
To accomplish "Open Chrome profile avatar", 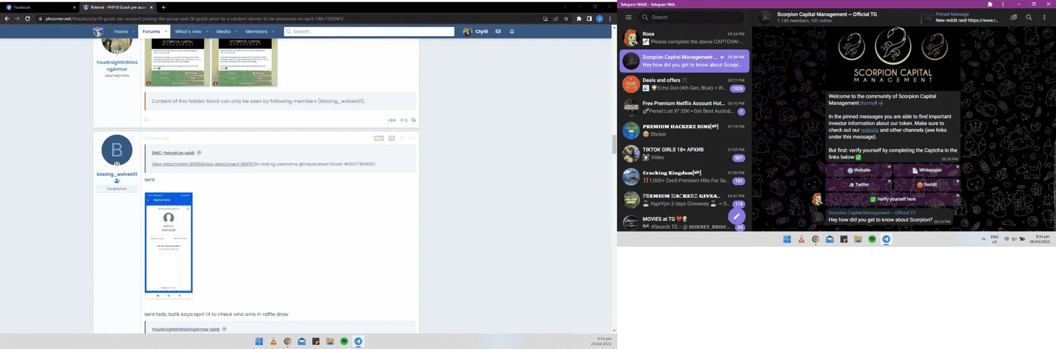I will point(599,19).
